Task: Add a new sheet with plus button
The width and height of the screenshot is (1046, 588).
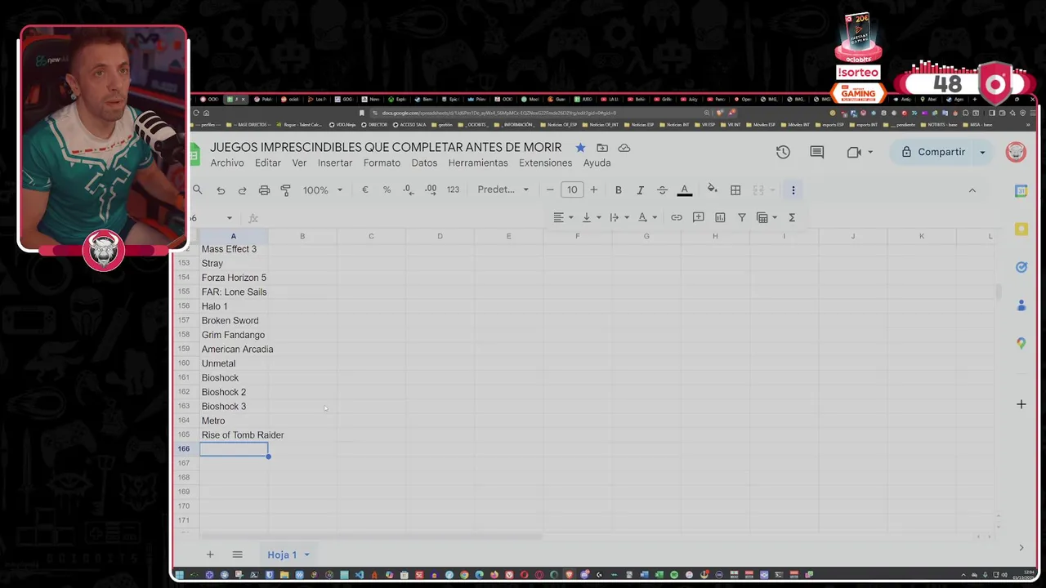Action: click(x=210, y=555)
